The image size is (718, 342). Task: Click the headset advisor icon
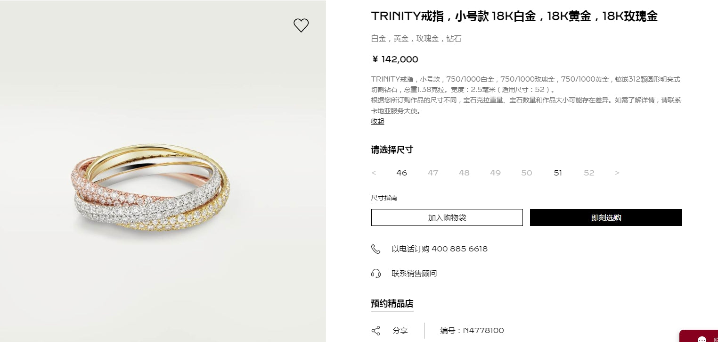click(x=375, y=274)
